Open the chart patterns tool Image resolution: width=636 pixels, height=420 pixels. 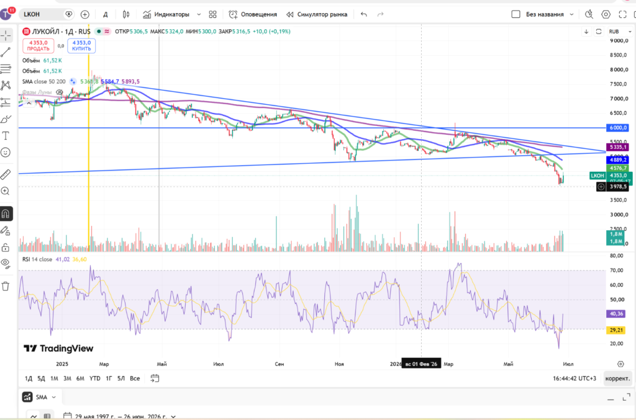(x=6, y=85)
